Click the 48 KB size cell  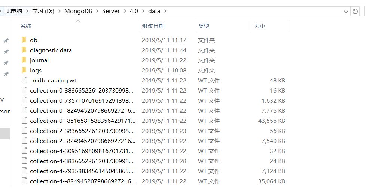click(x=277, y=80)
